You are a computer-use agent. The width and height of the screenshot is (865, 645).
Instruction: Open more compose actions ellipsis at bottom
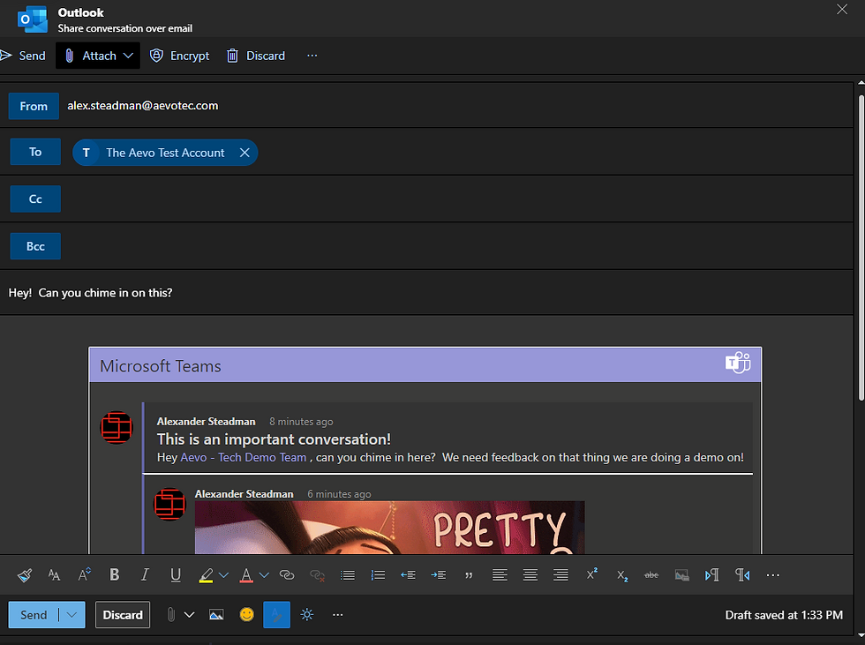337,615
